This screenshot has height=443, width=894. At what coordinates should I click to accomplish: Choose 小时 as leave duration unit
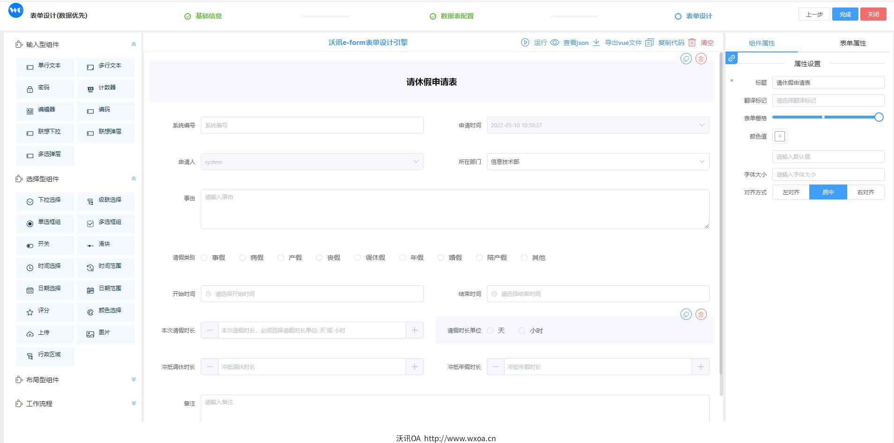(x=522, y=331)
